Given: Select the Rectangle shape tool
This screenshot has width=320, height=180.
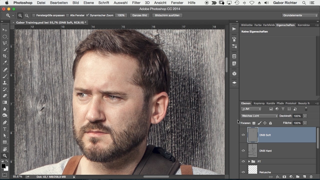Looking at the screenshot, I should pyautogui.click(x=5, y=142).
